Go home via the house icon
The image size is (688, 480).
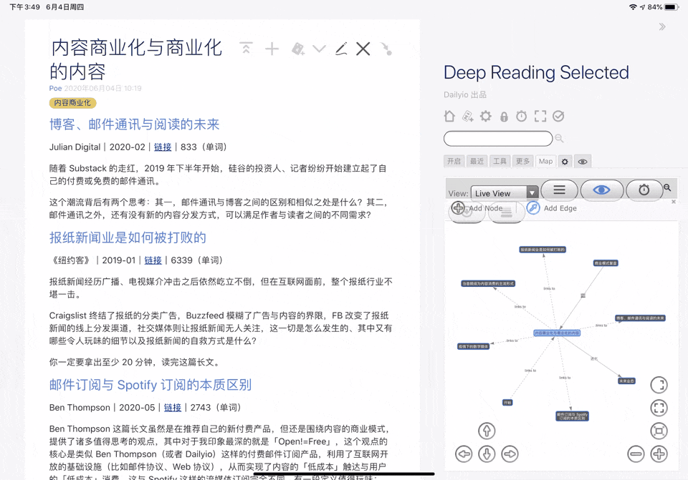click(449, 116)
